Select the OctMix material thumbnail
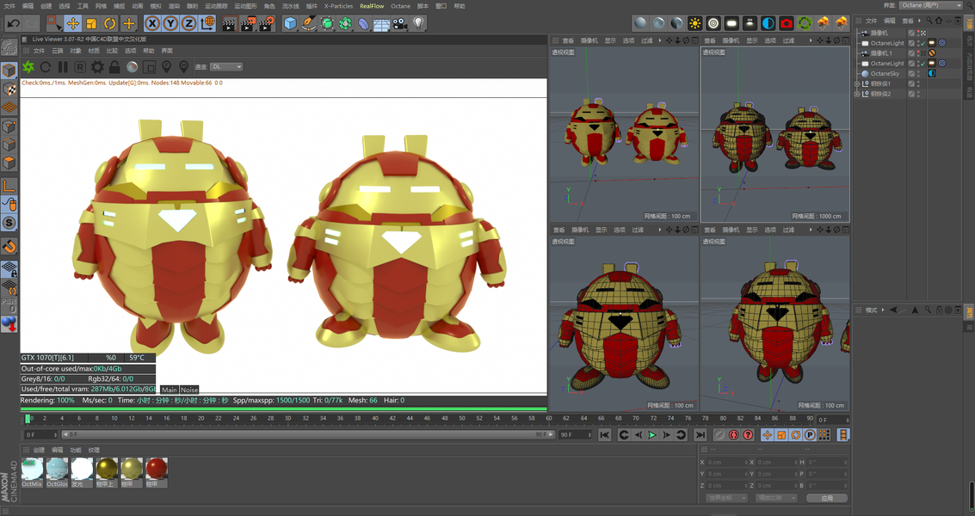Viewport: 975px width, 516px height. point(33,472)
